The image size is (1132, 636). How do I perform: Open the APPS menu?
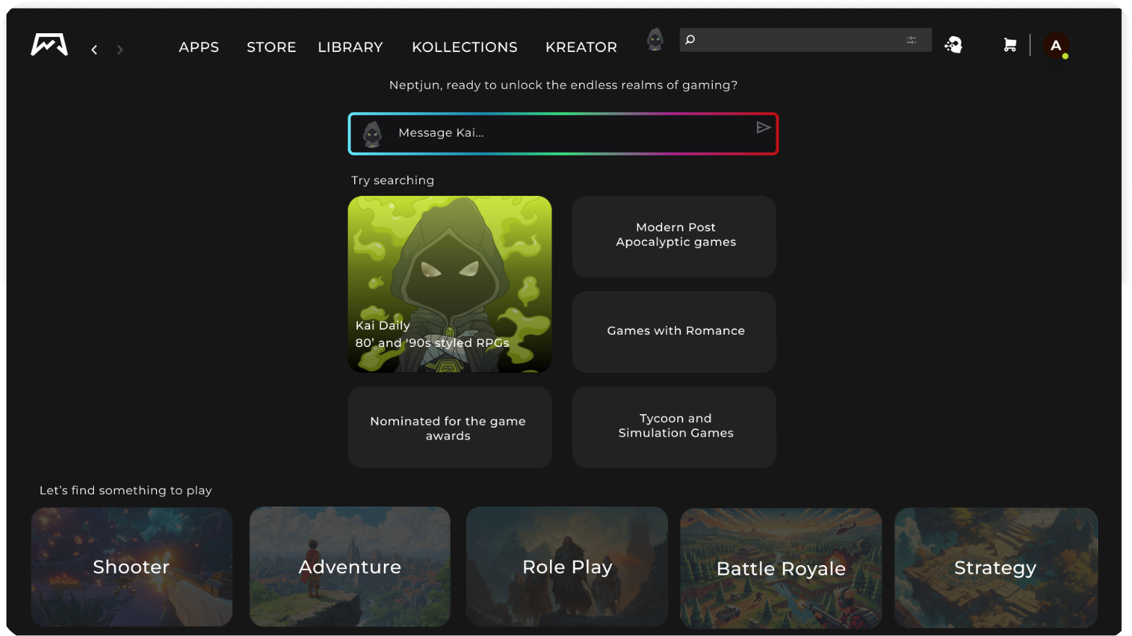coord(199,47)
